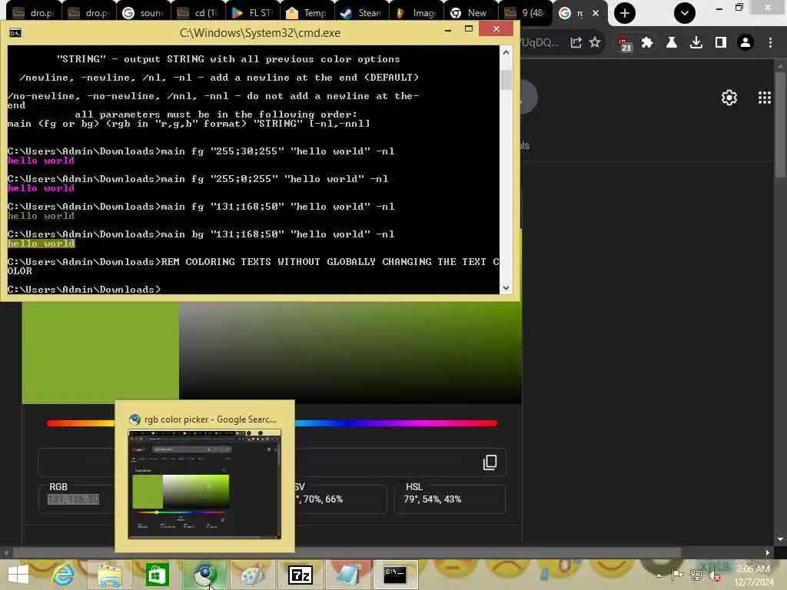Expand the tab search dropdown arrow
Screen dimensions: 787x590
point(685,13)
